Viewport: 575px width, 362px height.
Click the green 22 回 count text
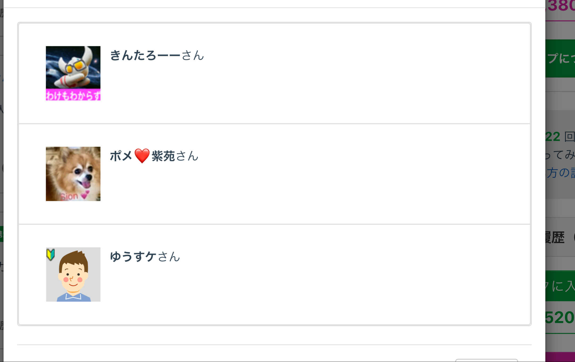point(559,137)
